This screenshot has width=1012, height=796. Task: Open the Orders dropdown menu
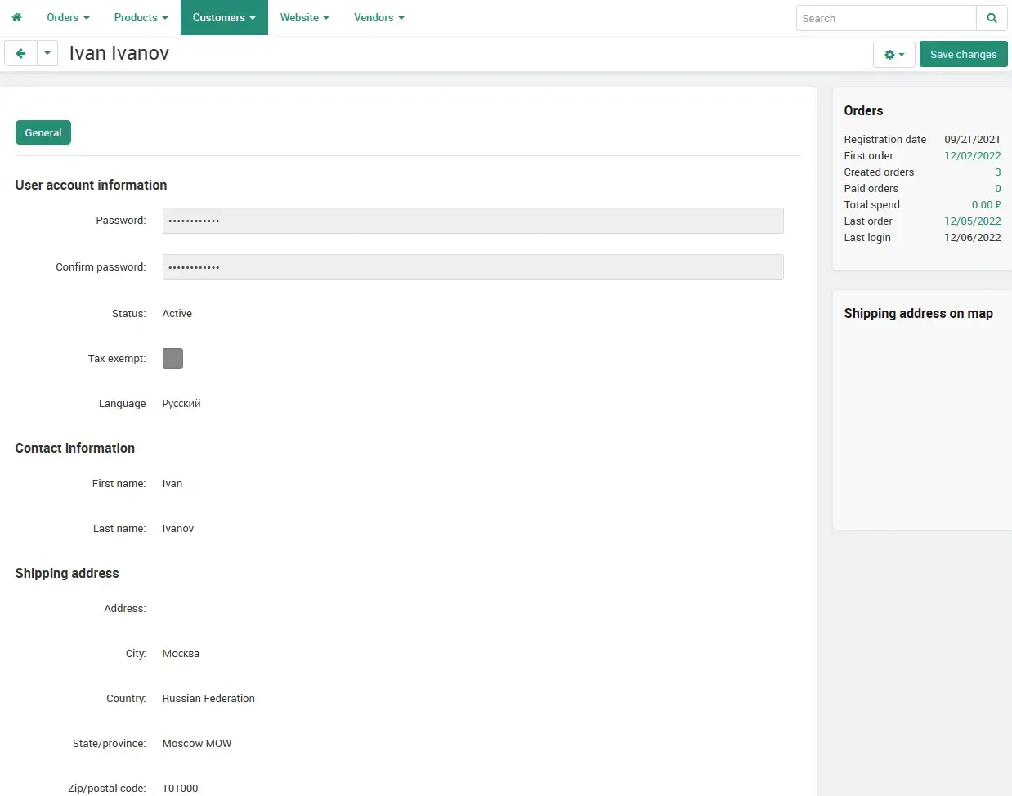click(68, 17)
